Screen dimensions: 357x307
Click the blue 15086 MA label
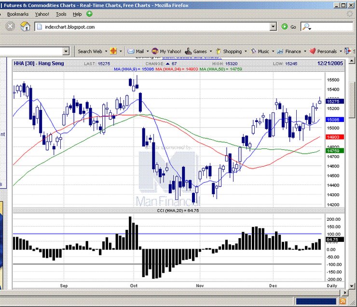tap(335, 120)
